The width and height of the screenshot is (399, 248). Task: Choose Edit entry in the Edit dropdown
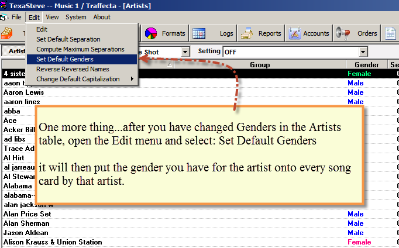tap(82, 29)
